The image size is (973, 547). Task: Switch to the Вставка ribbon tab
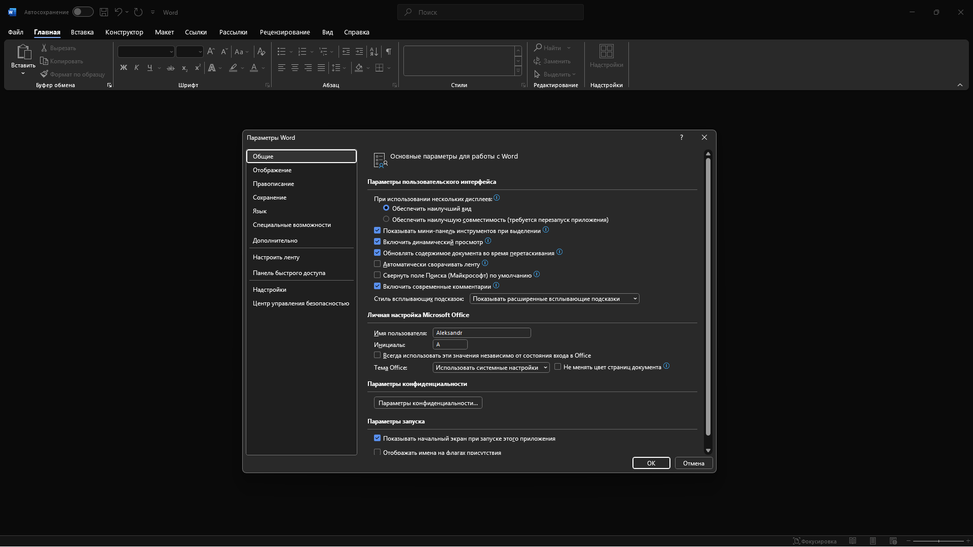(x=82, y=32)
